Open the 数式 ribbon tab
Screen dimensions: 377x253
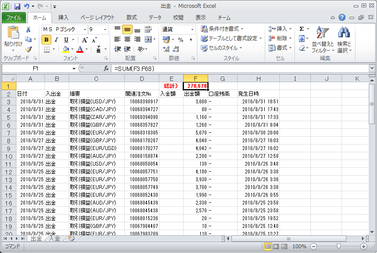coord(131,18)
